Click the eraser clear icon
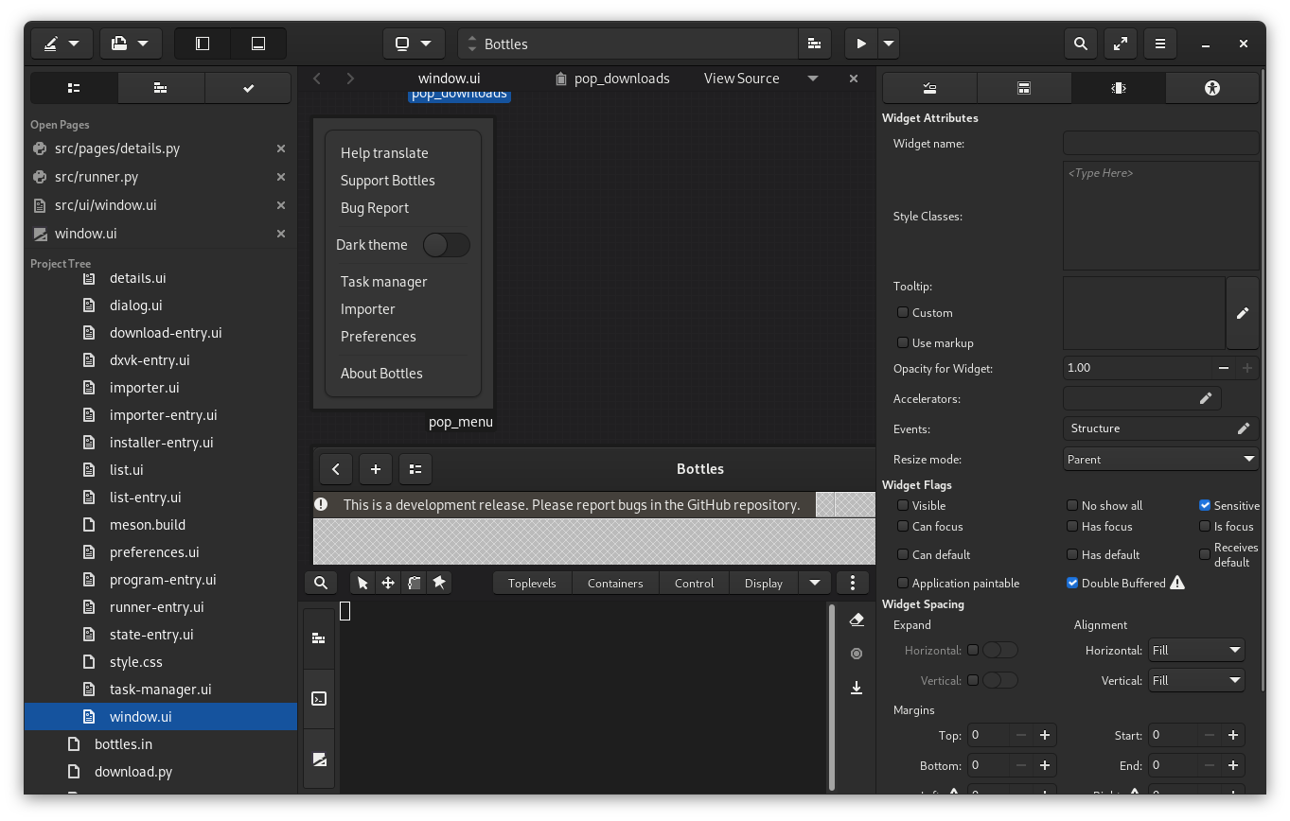1290x821 pixels. 857,620
